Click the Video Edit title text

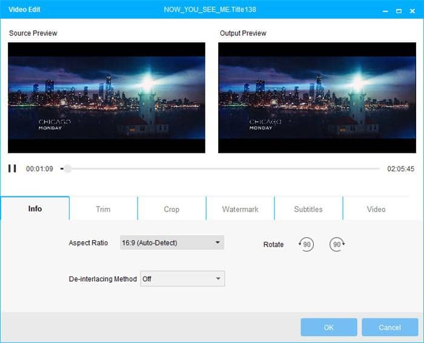coord(24,10)
